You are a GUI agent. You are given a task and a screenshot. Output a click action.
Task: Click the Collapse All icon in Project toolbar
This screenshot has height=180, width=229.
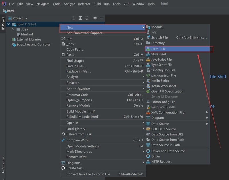(x=87, y=18)
